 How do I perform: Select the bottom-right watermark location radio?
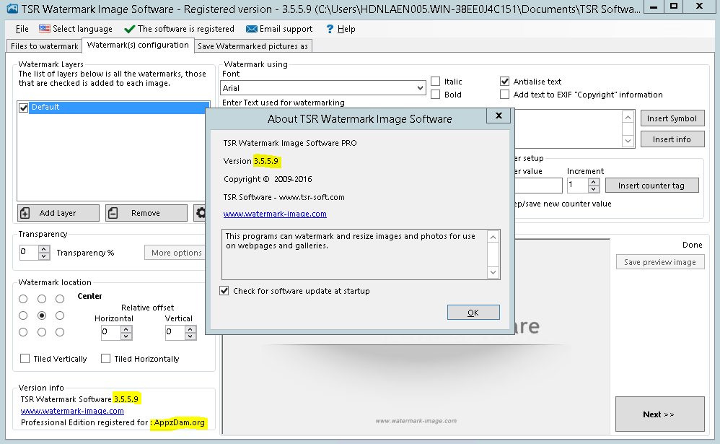coord(60,332)
